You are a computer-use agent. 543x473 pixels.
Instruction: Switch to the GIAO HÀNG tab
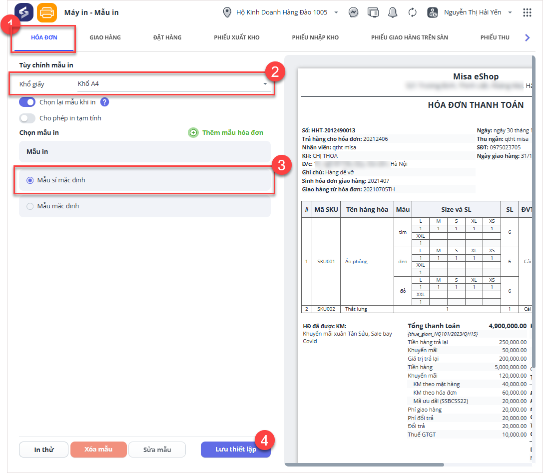[105, 37]
